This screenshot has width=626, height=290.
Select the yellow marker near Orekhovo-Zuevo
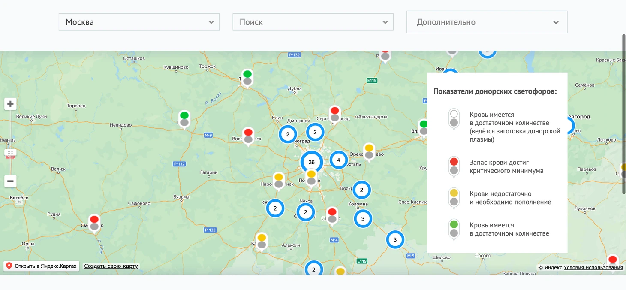[369, 151]
